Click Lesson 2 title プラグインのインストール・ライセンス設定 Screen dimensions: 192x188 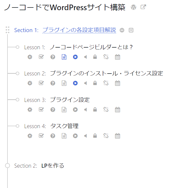pyautogui.click(x=106, y=73)
